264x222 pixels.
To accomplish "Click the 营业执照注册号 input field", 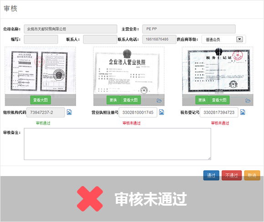I will [x=138, y=112].
